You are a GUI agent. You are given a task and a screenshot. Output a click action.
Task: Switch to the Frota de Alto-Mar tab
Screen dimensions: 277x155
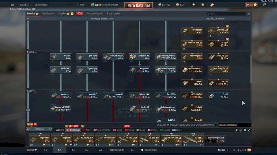point(95,13)
